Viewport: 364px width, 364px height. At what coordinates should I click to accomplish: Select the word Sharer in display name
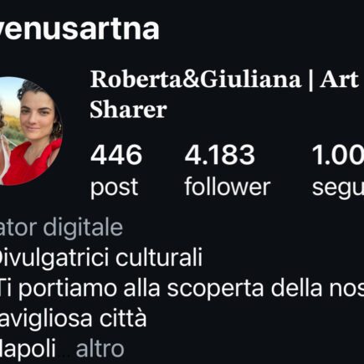tap(128, 110)
